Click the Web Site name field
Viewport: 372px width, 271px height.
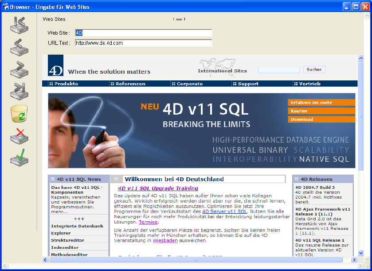(143, 33)
